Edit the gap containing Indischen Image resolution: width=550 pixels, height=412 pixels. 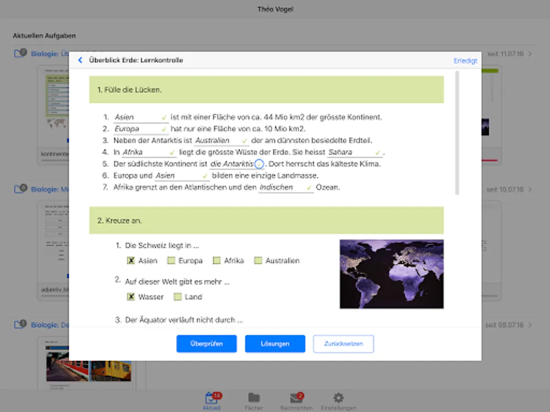pyautogui.click(x=286, y=188)
